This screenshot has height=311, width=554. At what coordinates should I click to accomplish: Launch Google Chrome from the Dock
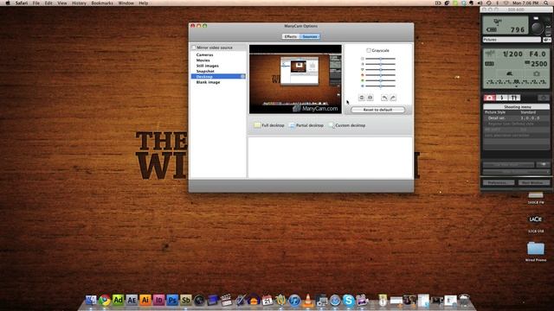tap(105, 300)
